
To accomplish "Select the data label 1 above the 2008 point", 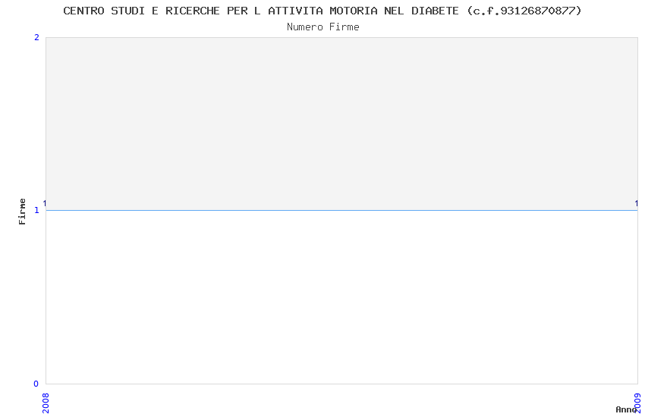I will [45, 203].
